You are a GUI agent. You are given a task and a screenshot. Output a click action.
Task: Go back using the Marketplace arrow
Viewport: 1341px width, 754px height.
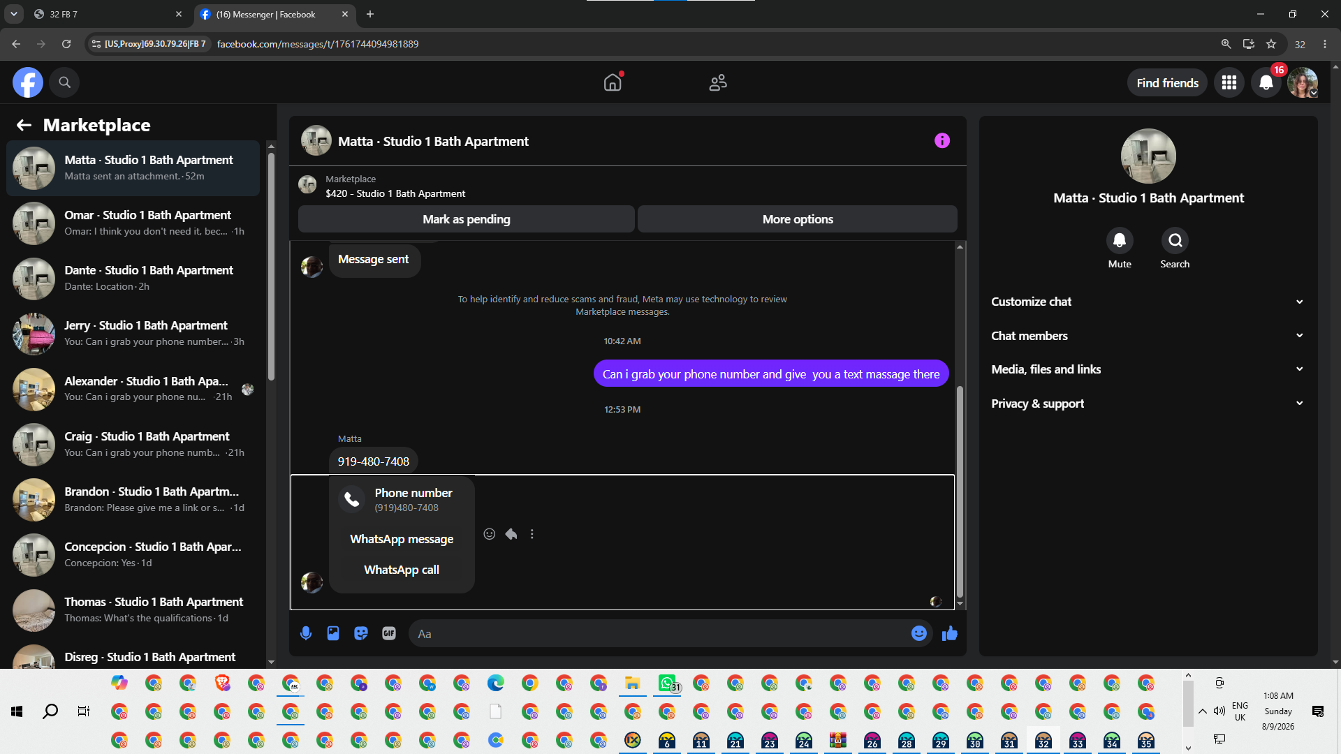pyautogui.click(x=24, y=125)
